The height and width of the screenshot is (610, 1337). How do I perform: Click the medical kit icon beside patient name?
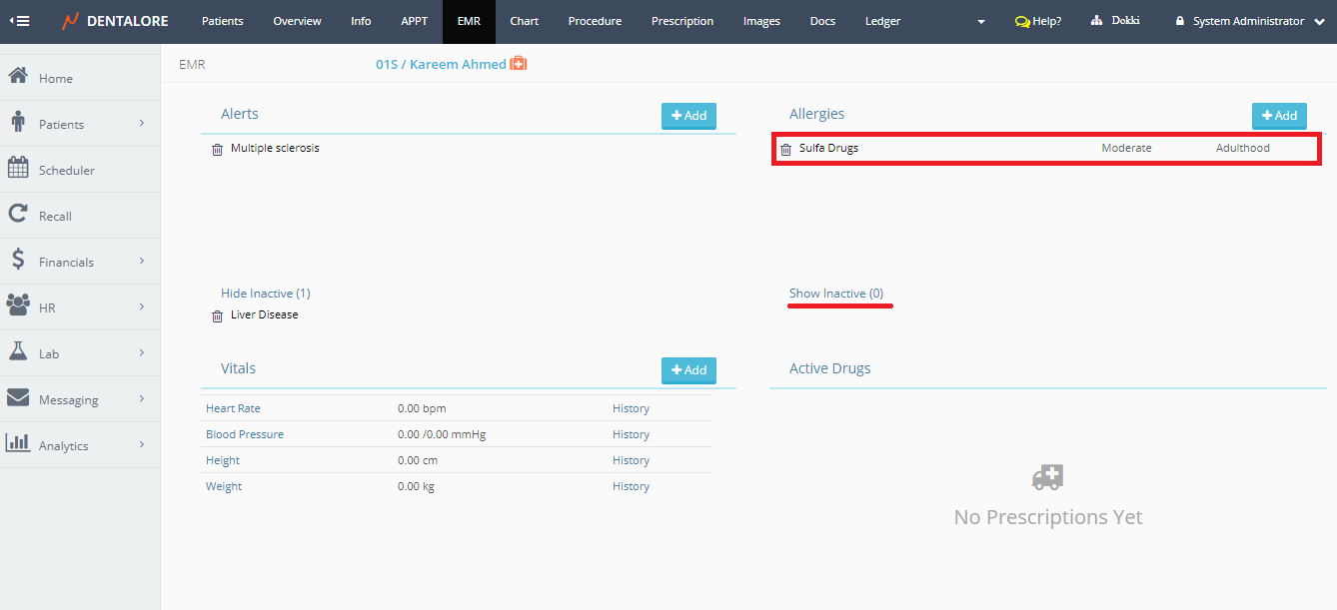pos(519,64)
